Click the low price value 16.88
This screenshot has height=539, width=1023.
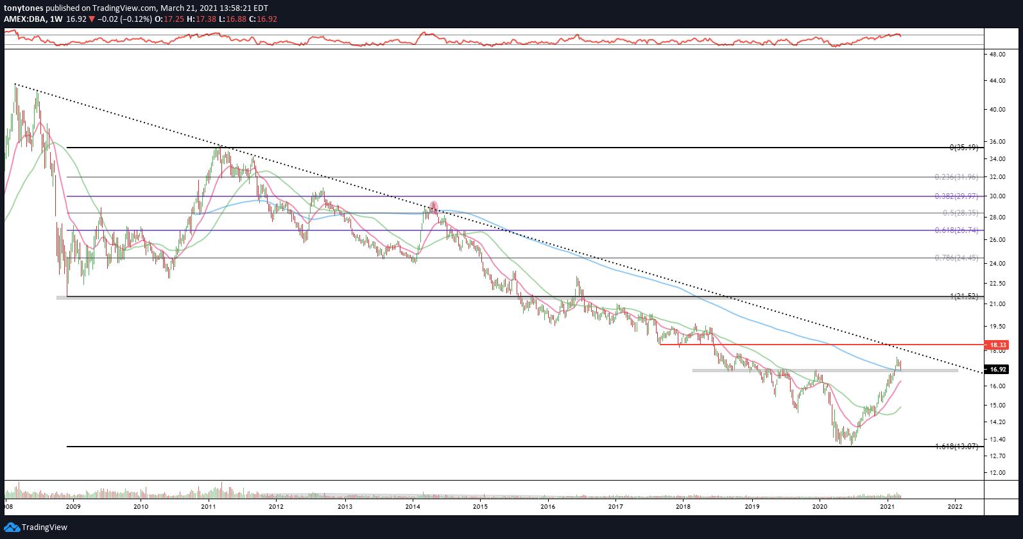[x=236, y=19]
